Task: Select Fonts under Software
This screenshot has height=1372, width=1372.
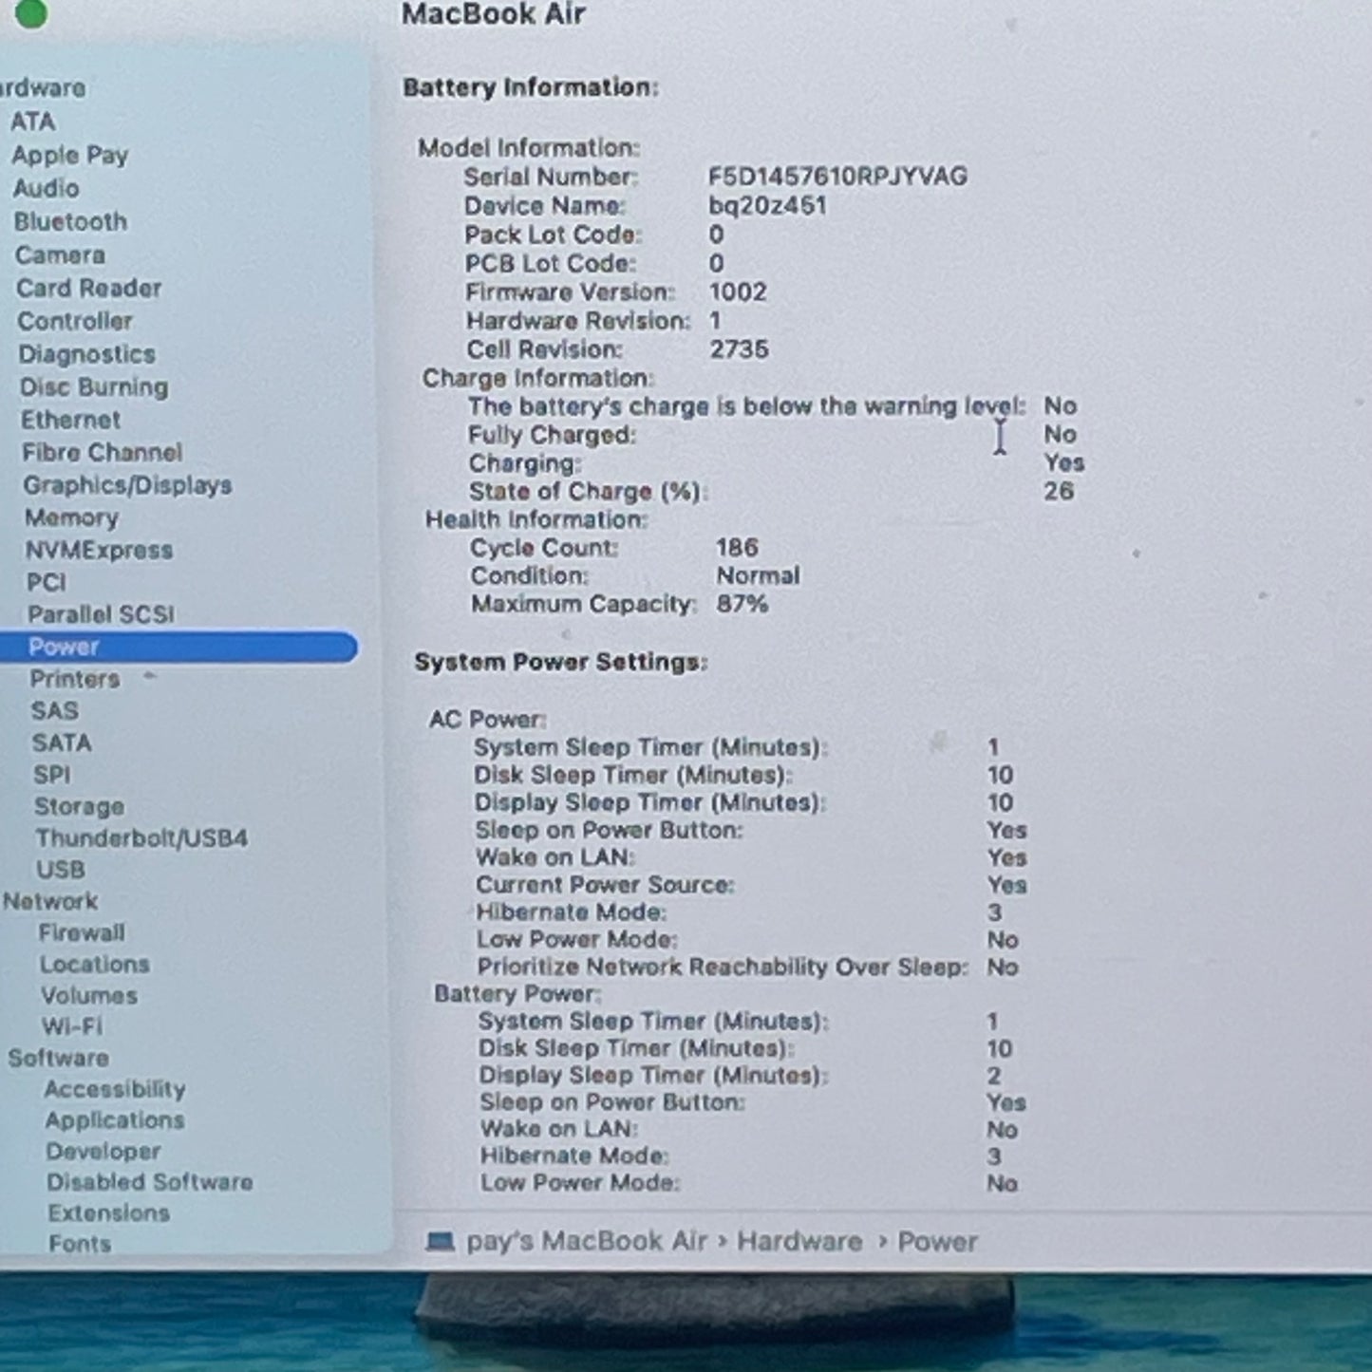Action: tap(80, 1243)
